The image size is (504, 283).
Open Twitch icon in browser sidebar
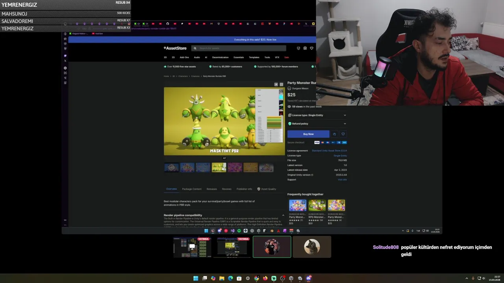click(65, 55)
